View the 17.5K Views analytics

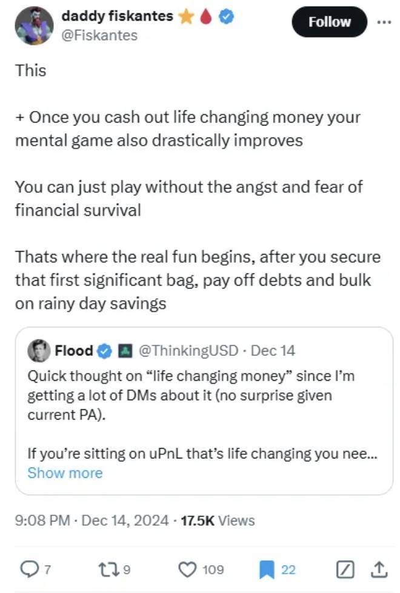[218, 520]
